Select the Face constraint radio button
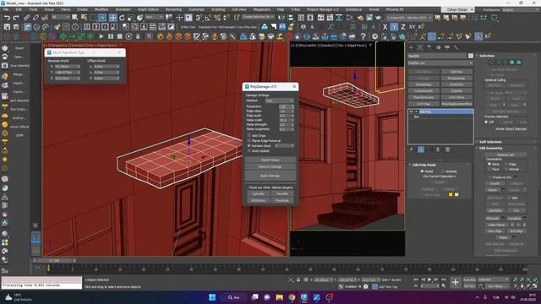Image resolution: width=541 pixels, height=304 pixels. point(489,169)
